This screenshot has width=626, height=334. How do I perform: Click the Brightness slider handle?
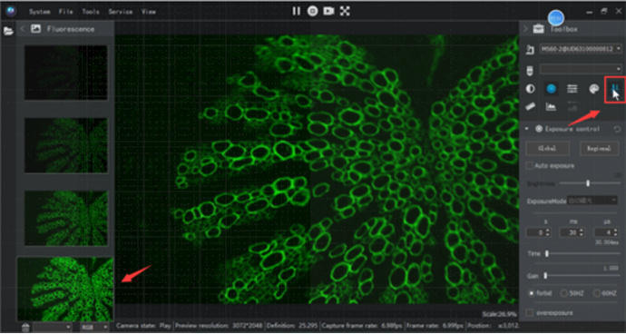point(588,183)
